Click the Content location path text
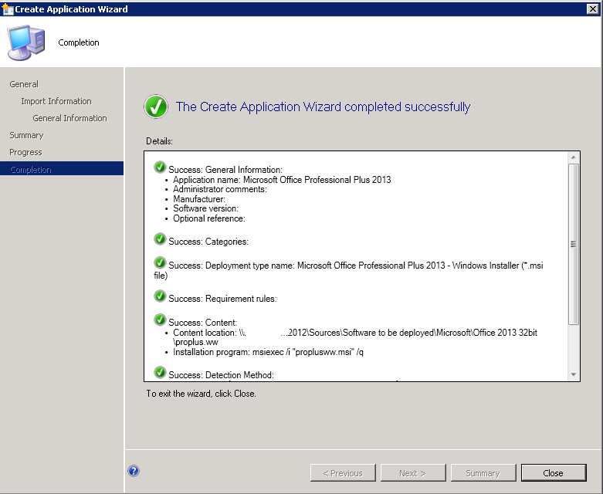This screenshot has height=494, width=603. click(x=355, y=337)
